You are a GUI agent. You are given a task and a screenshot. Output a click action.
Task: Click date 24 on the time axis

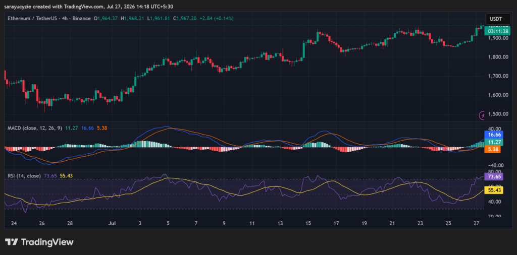coord(14,223)
